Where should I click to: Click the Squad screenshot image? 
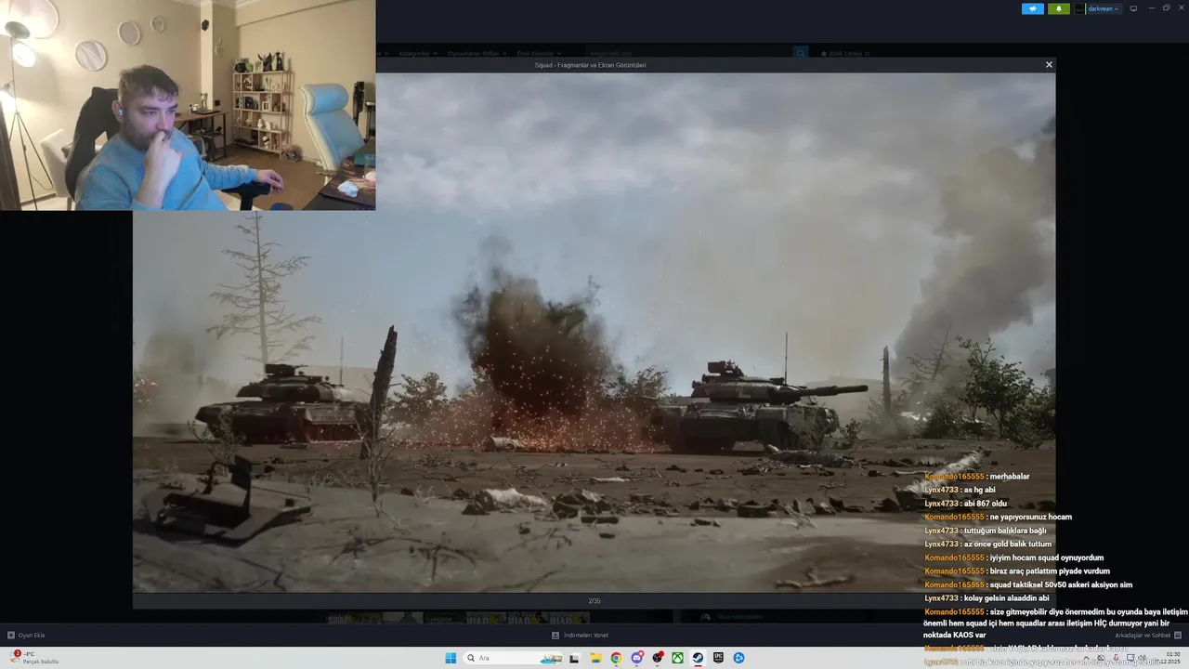pyautogui.click(x=594, y=333)
